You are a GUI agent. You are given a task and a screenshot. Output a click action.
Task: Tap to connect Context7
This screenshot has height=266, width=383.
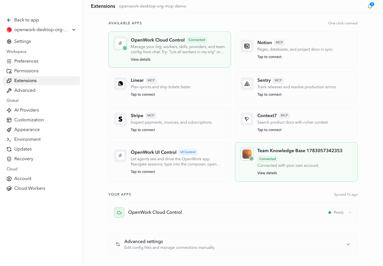point(269,130)
